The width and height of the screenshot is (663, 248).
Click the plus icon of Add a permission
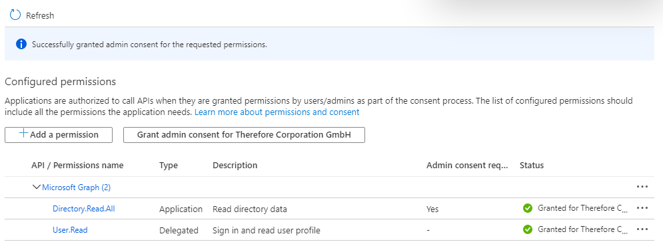(24, 134)
